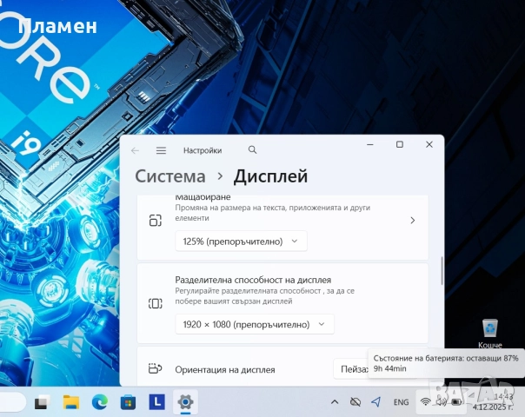This screenshot has height=417, width=525.
Task: Open the Settings hamburger navigation menu
Action: coord(161,150)
